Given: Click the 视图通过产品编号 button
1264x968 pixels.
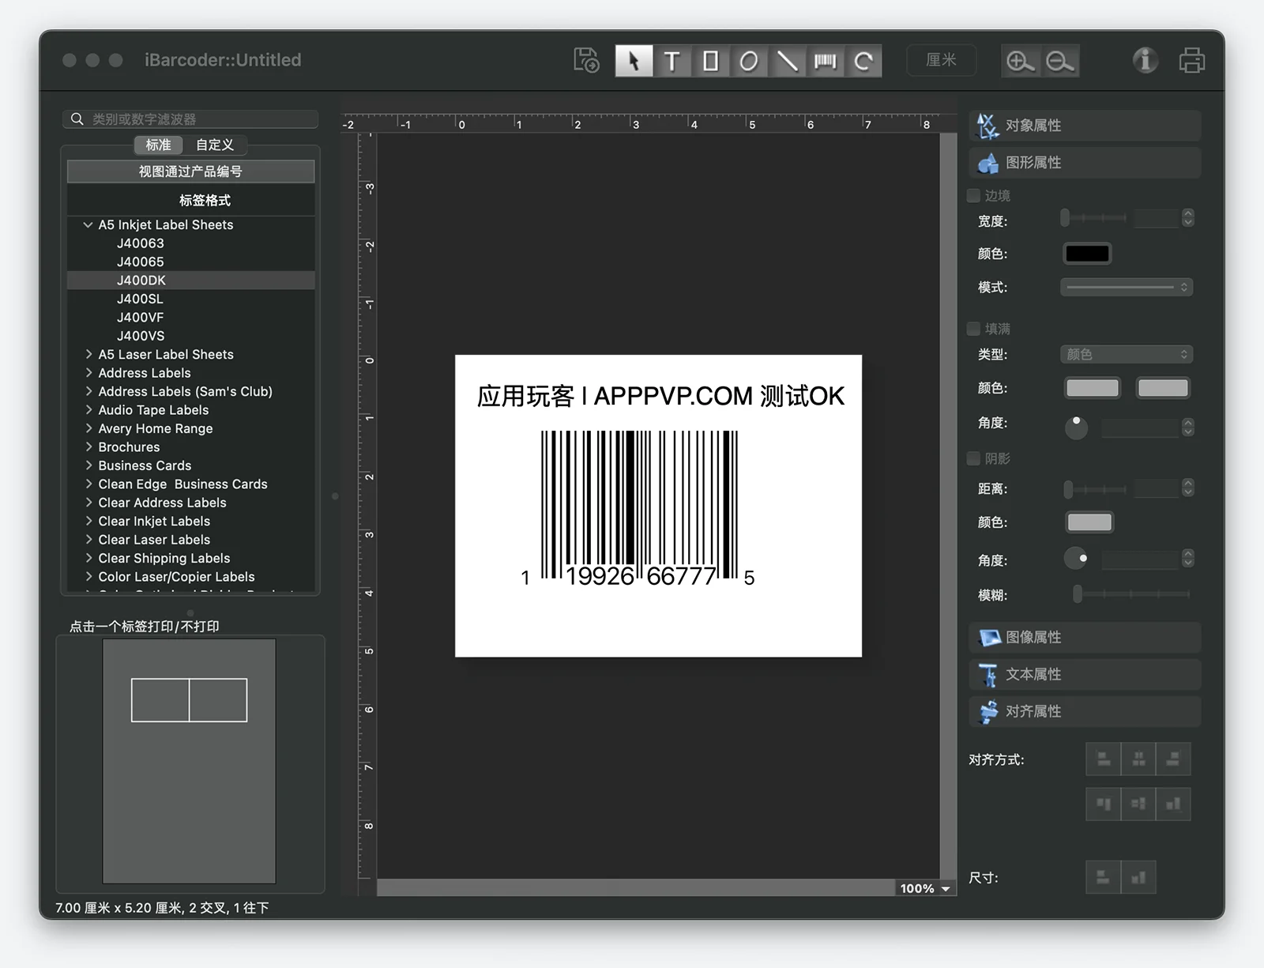Looking at the screenshot, I should point(190,171).
